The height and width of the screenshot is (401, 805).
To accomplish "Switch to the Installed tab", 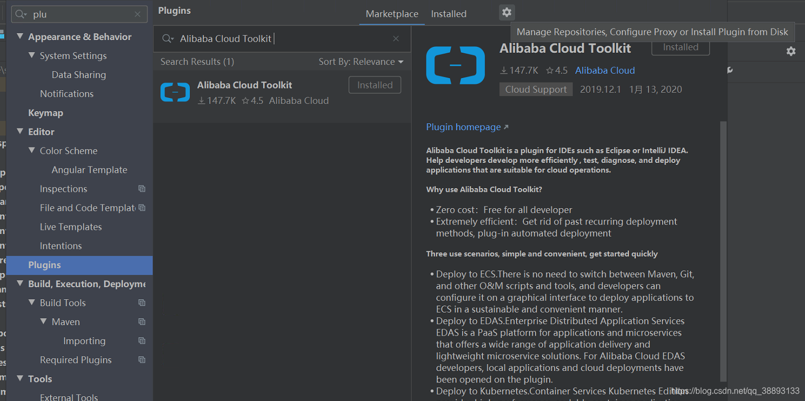I will click(449, 14).
